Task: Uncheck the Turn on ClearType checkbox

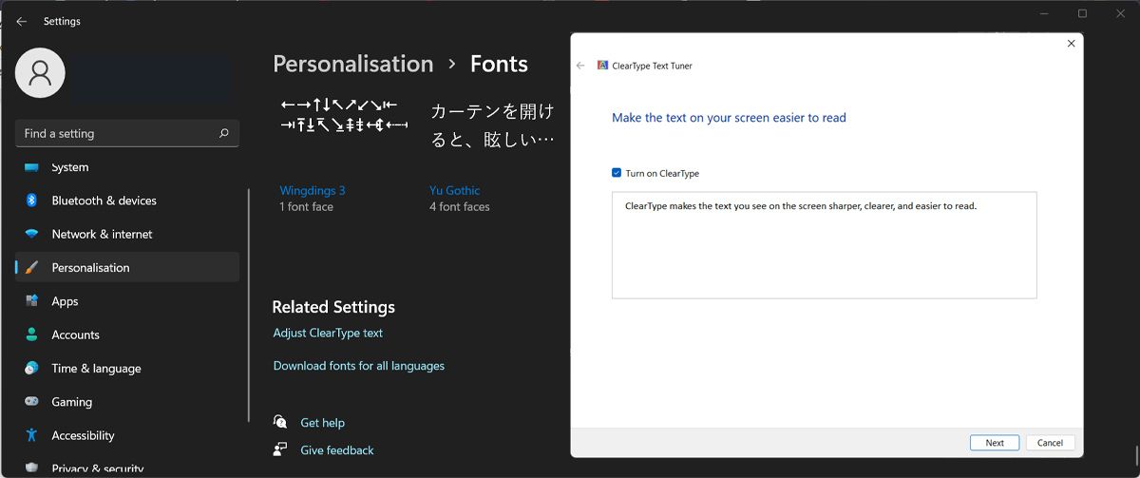Action: point(617,173)
